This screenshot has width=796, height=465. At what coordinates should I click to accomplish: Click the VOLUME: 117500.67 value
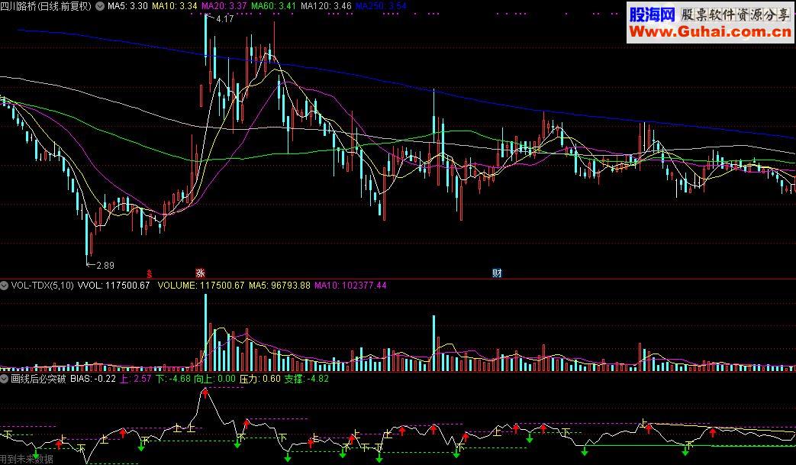click(201, 286)
